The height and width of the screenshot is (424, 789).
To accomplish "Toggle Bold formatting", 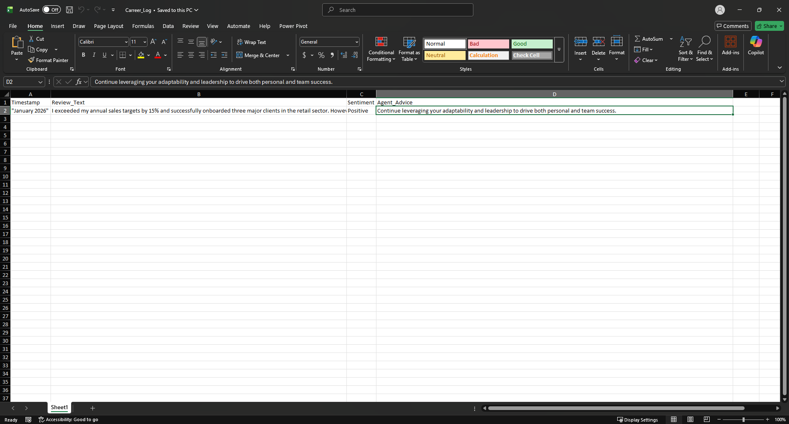I will (x=83, y=55).
